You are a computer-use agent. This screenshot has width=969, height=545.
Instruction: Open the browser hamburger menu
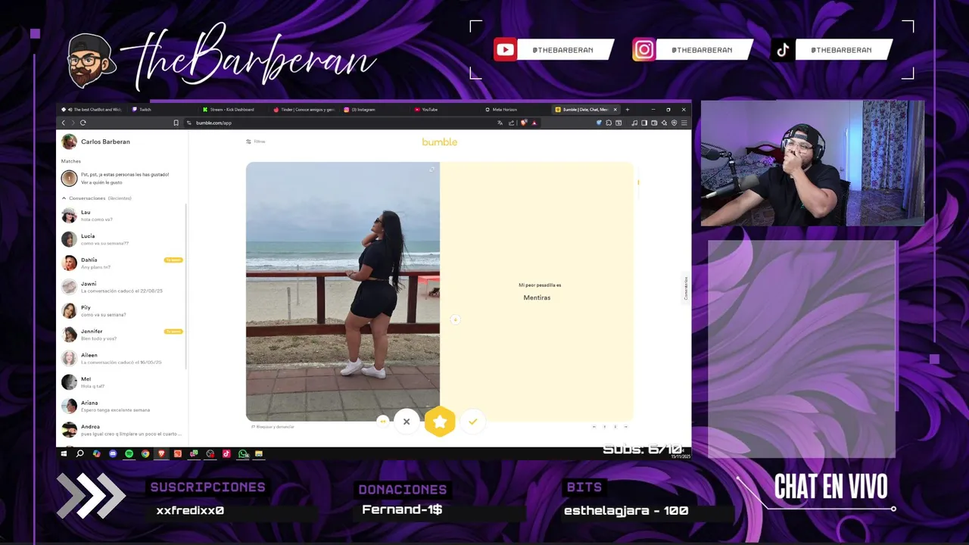click(684, 123)
